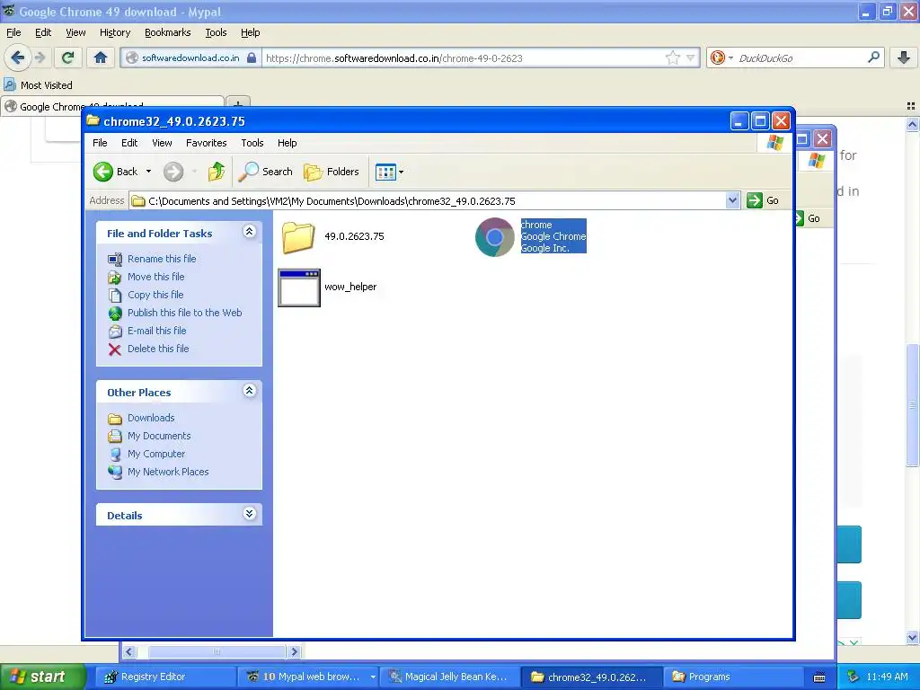The height and width of the screenshot is (690, 920).
Task: Expand the Details panel
Action: (x=250, y=514)
